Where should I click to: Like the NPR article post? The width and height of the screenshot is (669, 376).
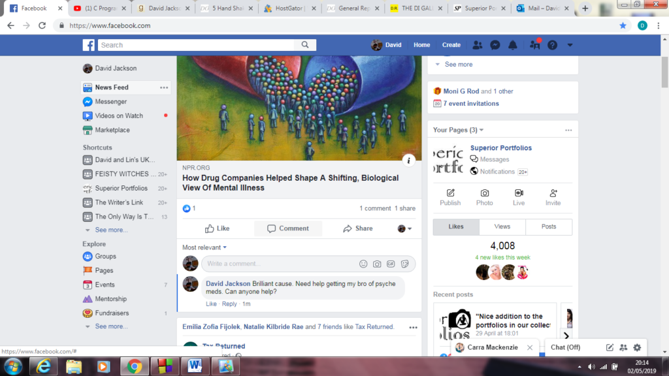(217, 228)
